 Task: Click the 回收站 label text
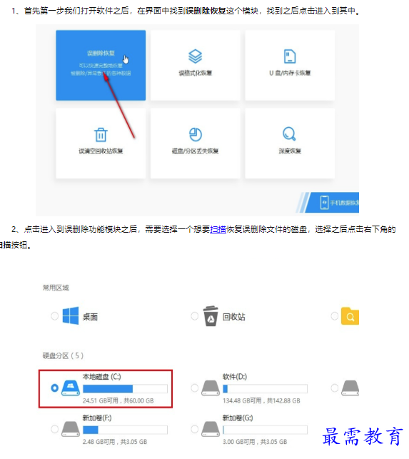coord(234,317)
